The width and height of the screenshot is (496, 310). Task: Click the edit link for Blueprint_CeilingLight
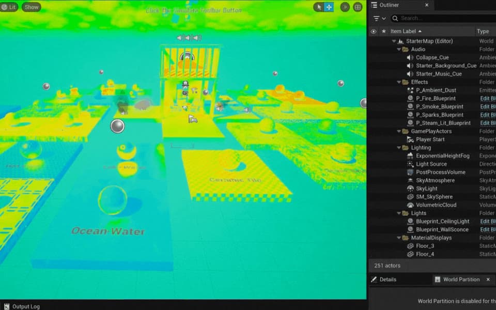click(x=488, y=222)
